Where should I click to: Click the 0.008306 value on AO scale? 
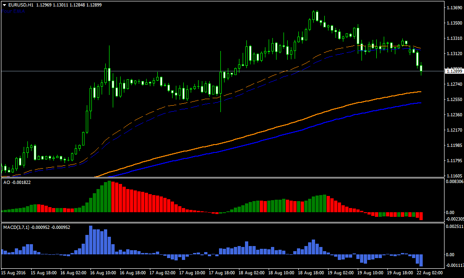click(453, 182)
